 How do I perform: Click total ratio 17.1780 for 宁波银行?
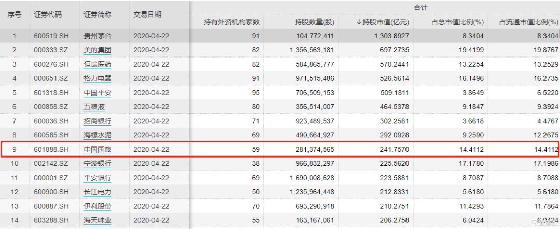point(471,164)
